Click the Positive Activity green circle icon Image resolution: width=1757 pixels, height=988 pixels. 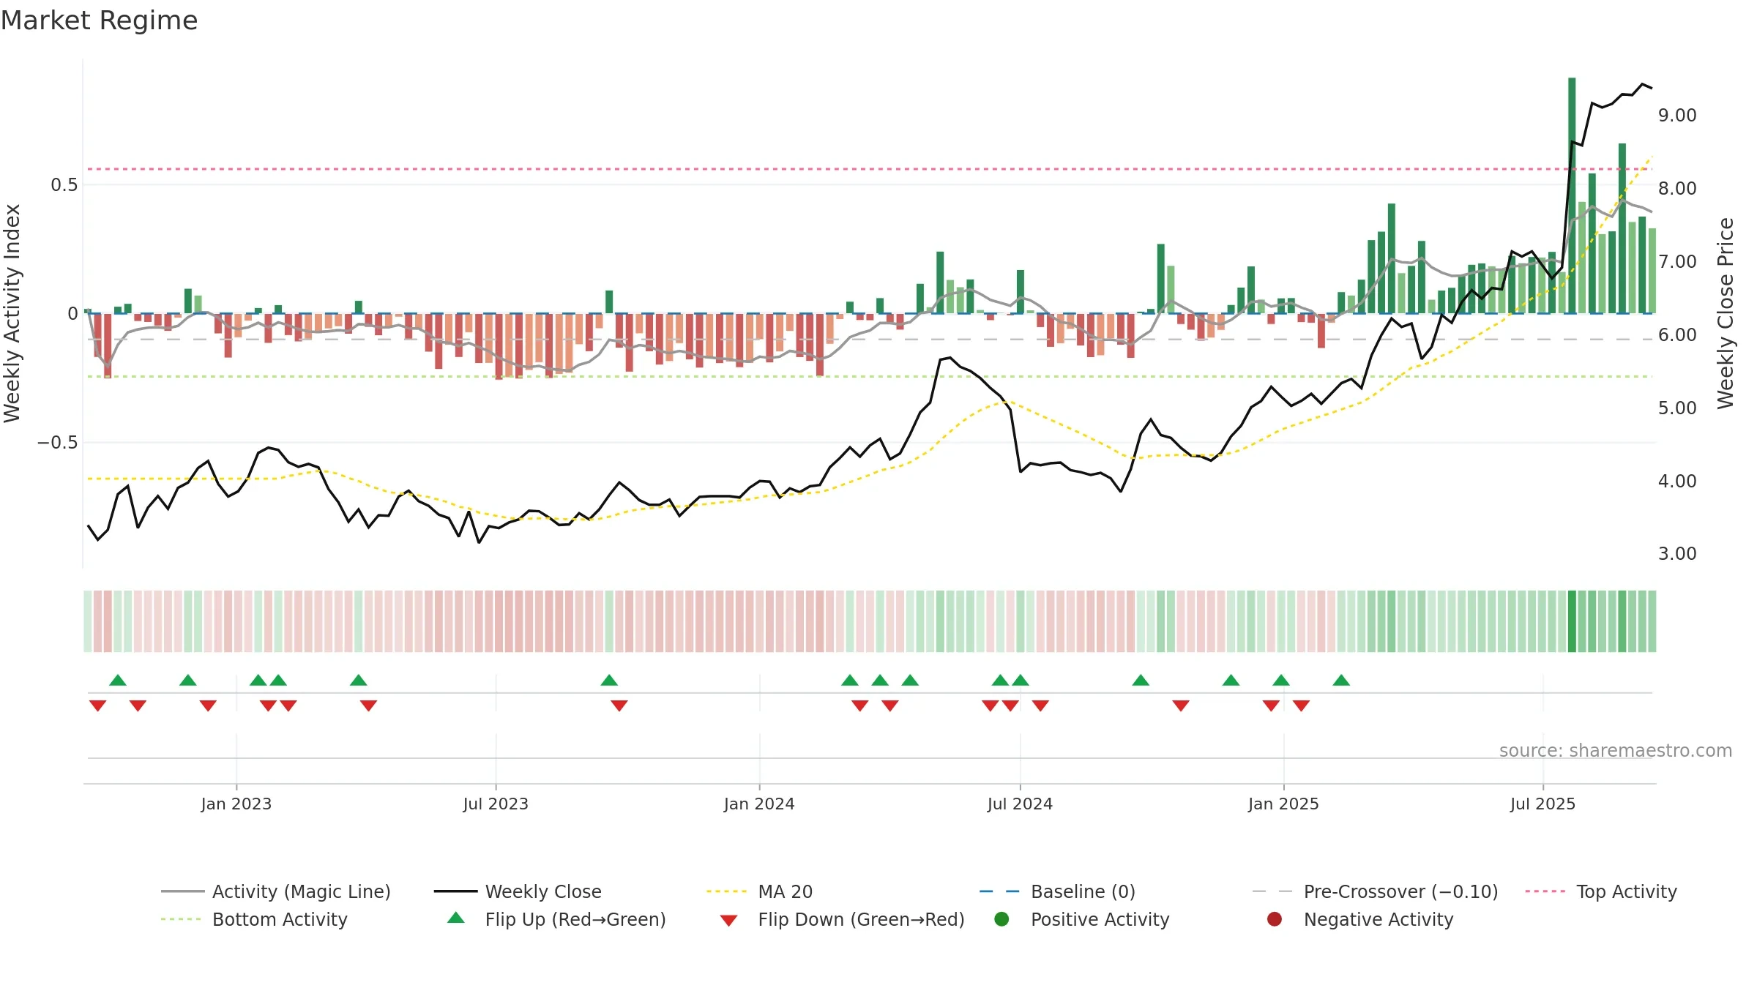[x=1002, y=918]
